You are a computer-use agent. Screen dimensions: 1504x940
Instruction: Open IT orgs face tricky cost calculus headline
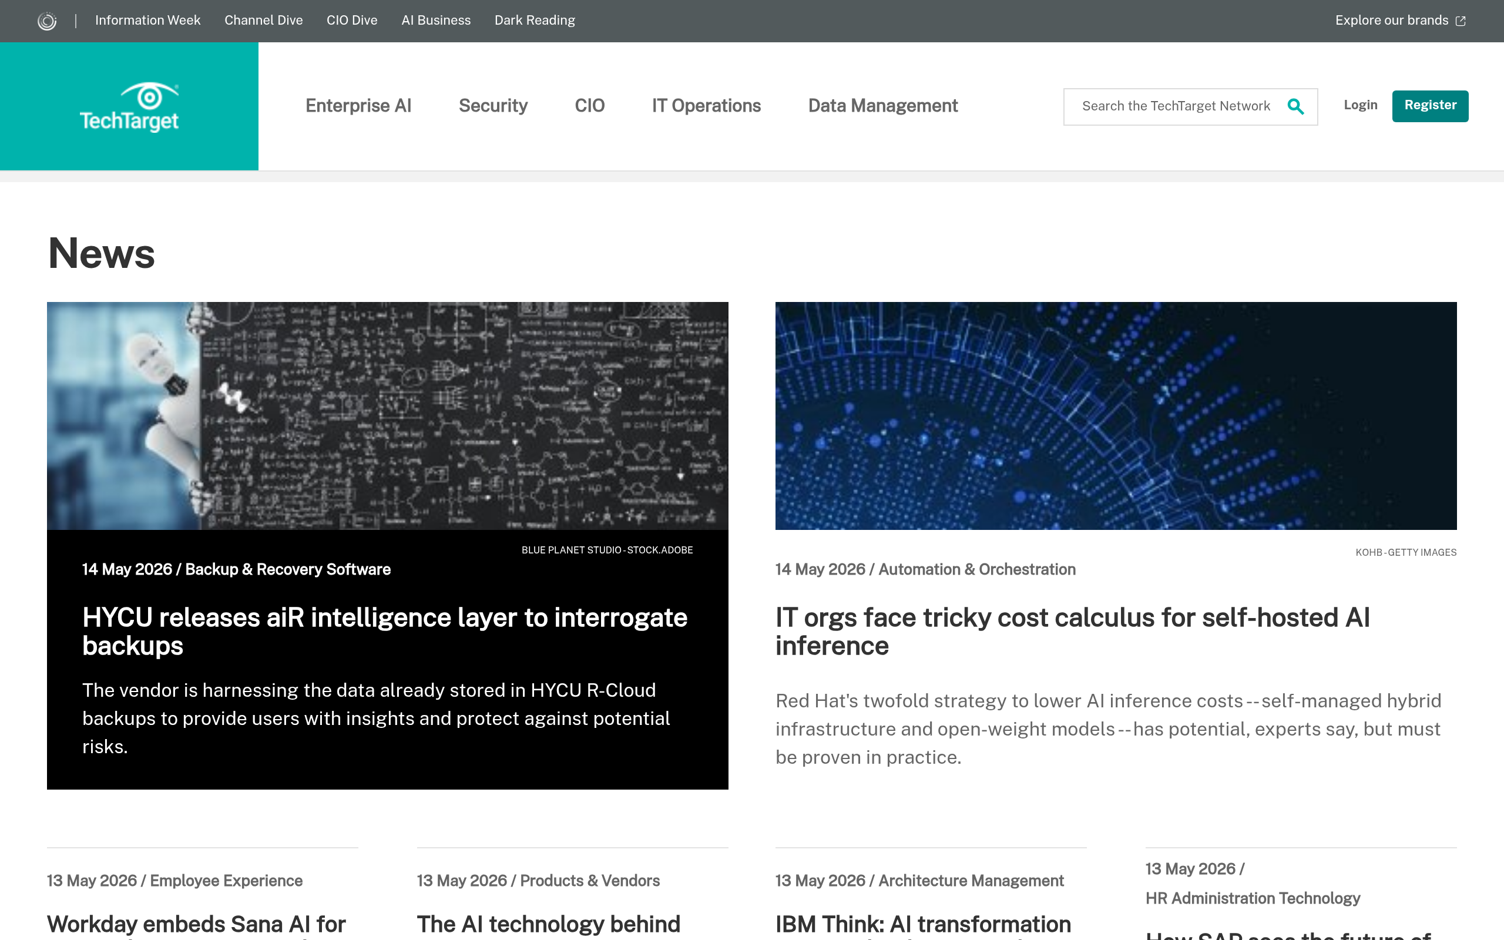1073,632
